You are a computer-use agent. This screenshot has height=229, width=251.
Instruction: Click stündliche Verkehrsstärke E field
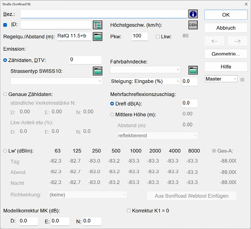(60, 112)
